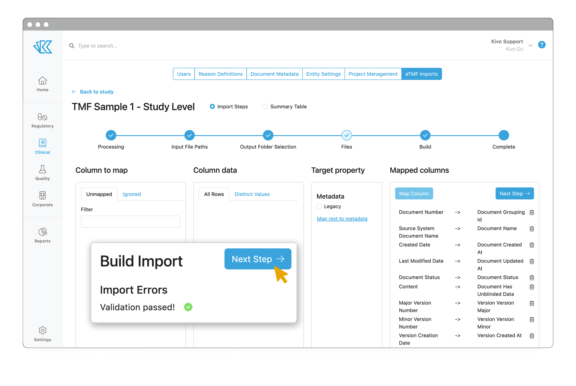
Task: Delete the Source System Document Name mapping
Action: 532,229
